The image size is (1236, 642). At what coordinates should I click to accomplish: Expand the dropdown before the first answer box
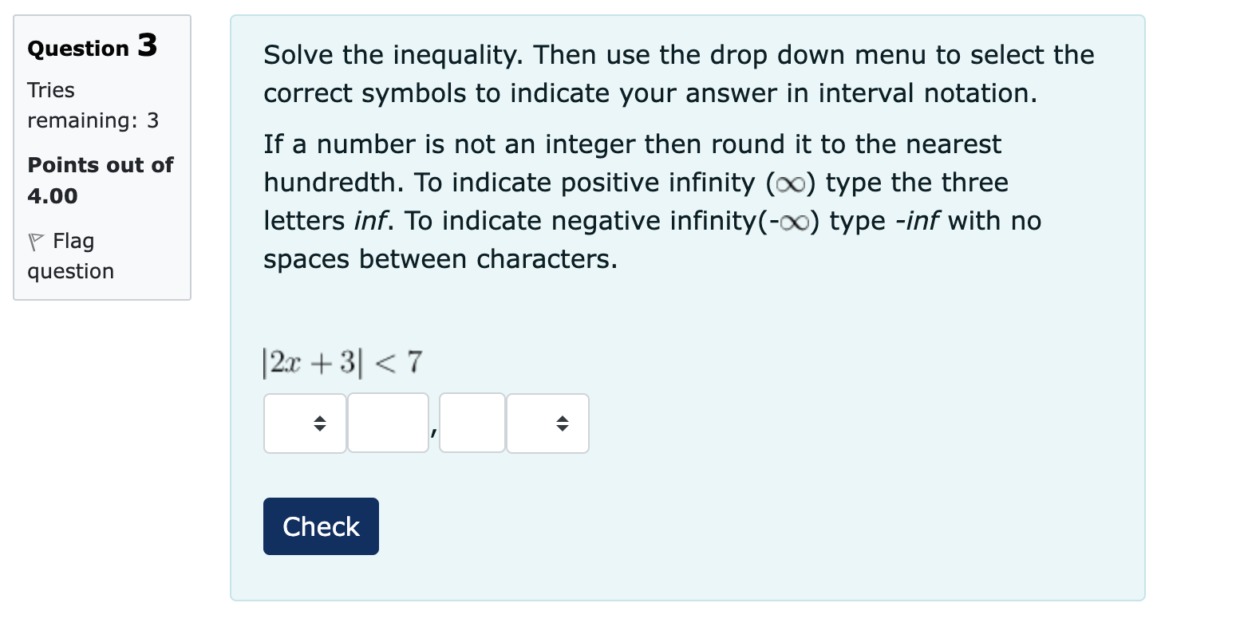[x=305, y=423]
